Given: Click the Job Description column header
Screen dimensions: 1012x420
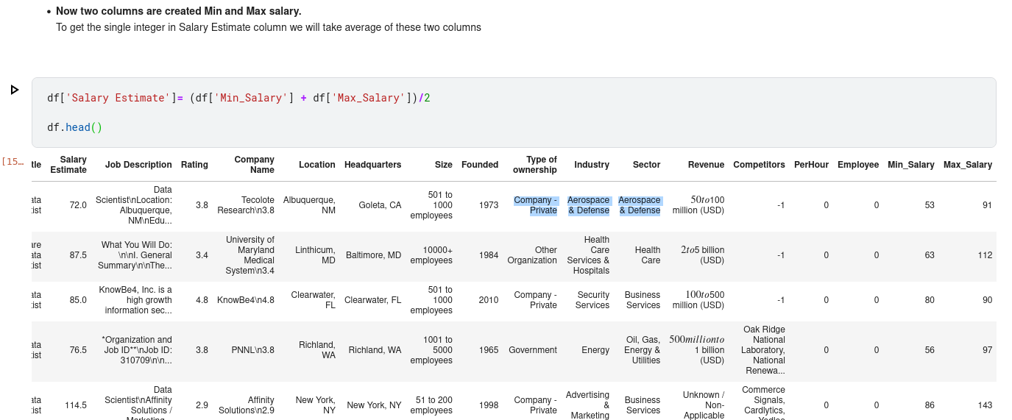Looking at the screenshot, I should [x=138, y=165].
